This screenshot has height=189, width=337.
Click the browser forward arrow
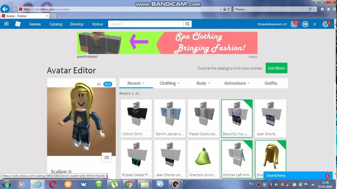[x=13, y=9]
